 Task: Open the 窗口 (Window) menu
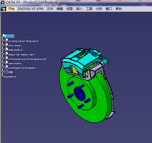109,9
